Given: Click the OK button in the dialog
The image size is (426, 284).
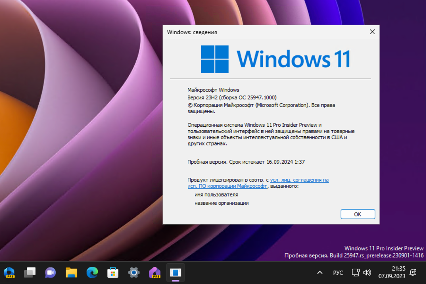Looking at the screenshot, I should tap(358, 214).
